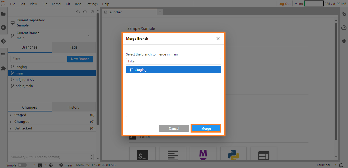348x168 pixels.
Task: Collapse the Current Branch section
Action: point(89,35)
